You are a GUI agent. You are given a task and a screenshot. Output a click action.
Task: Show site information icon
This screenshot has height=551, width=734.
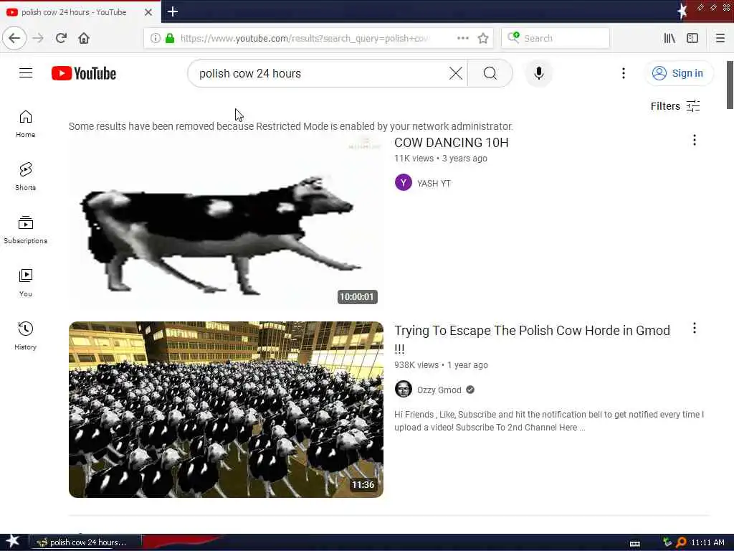click(156, 38)
